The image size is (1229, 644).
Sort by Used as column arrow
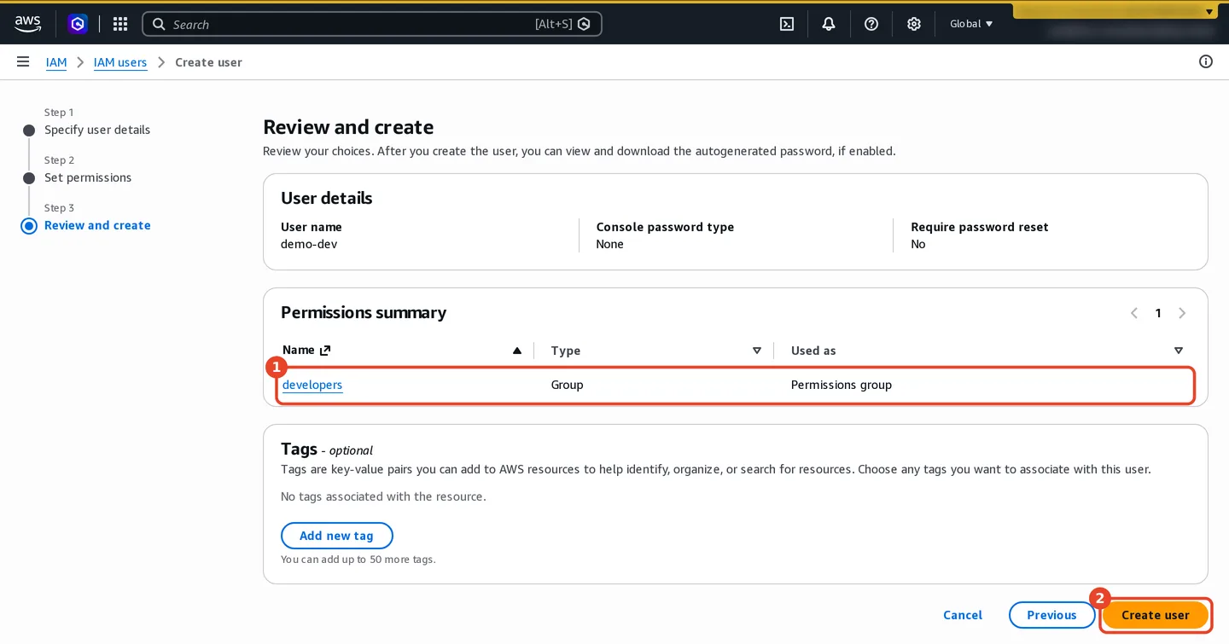click(x=1179, y=351)
